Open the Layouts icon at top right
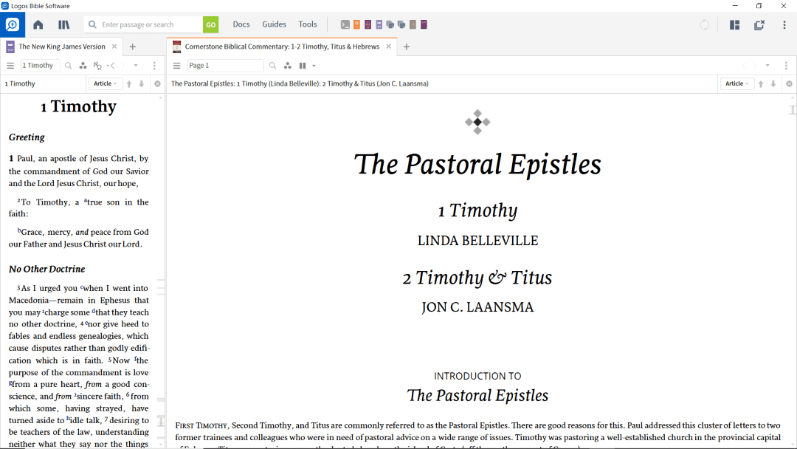This screenshot has width=797, height=449. pos(734,24)
